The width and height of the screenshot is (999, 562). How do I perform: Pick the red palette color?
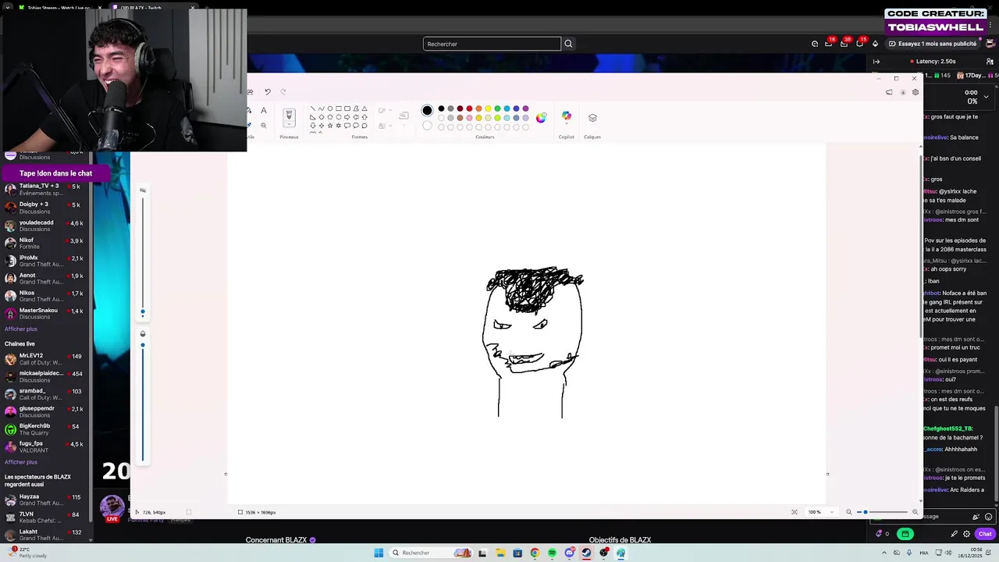(x=469, y=108)
